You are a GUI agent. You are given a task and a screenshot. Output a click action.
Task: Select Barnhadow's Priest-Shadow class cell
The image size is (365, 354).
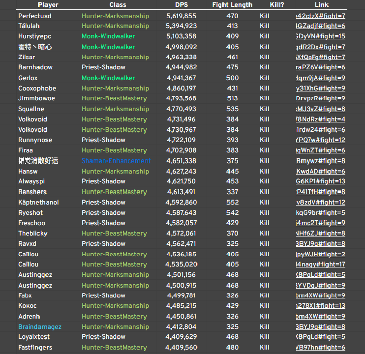pos(104,67)
